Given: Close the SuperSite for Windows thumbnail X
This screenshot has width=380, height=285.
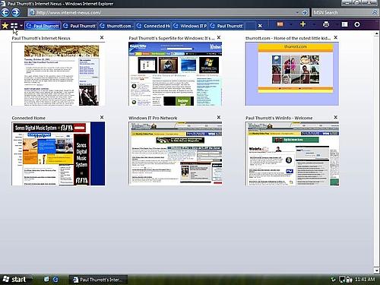Looking at the screenshot, I should (x=219, y=37).
